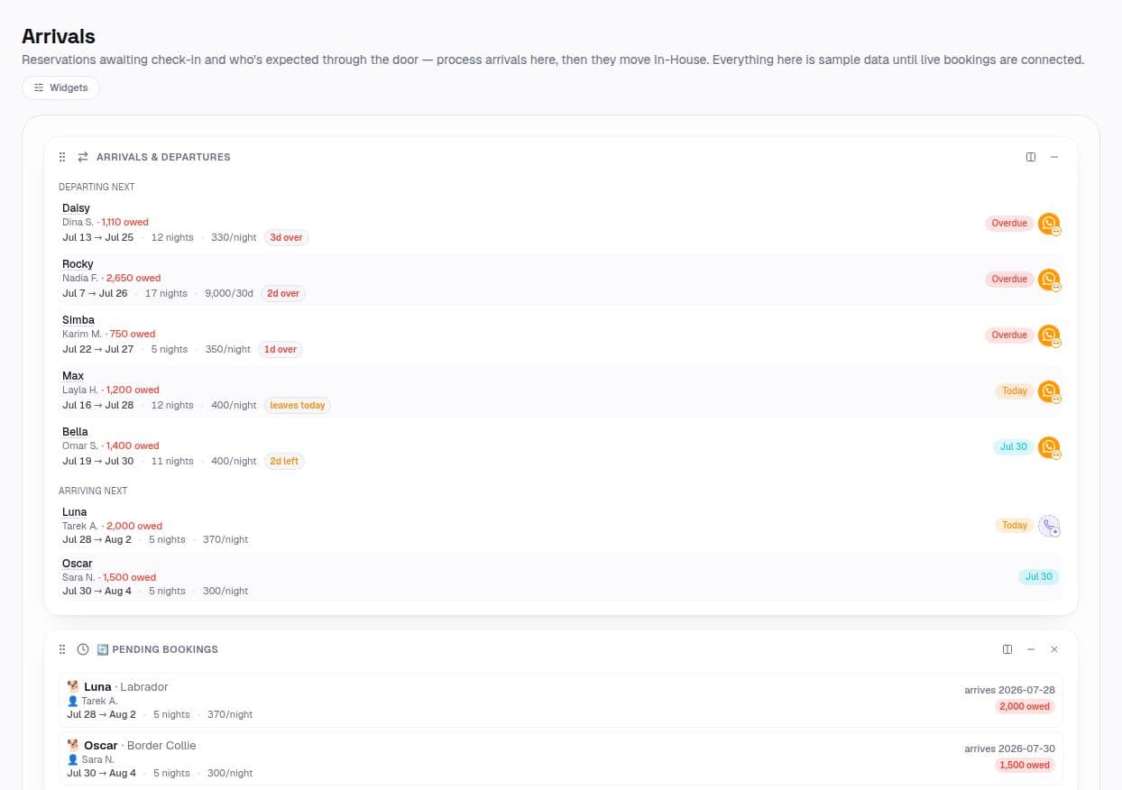Screen dimensions: 1122x790
Task: Click the 'Departing Next' section label
Action: (x=97, y=188)
